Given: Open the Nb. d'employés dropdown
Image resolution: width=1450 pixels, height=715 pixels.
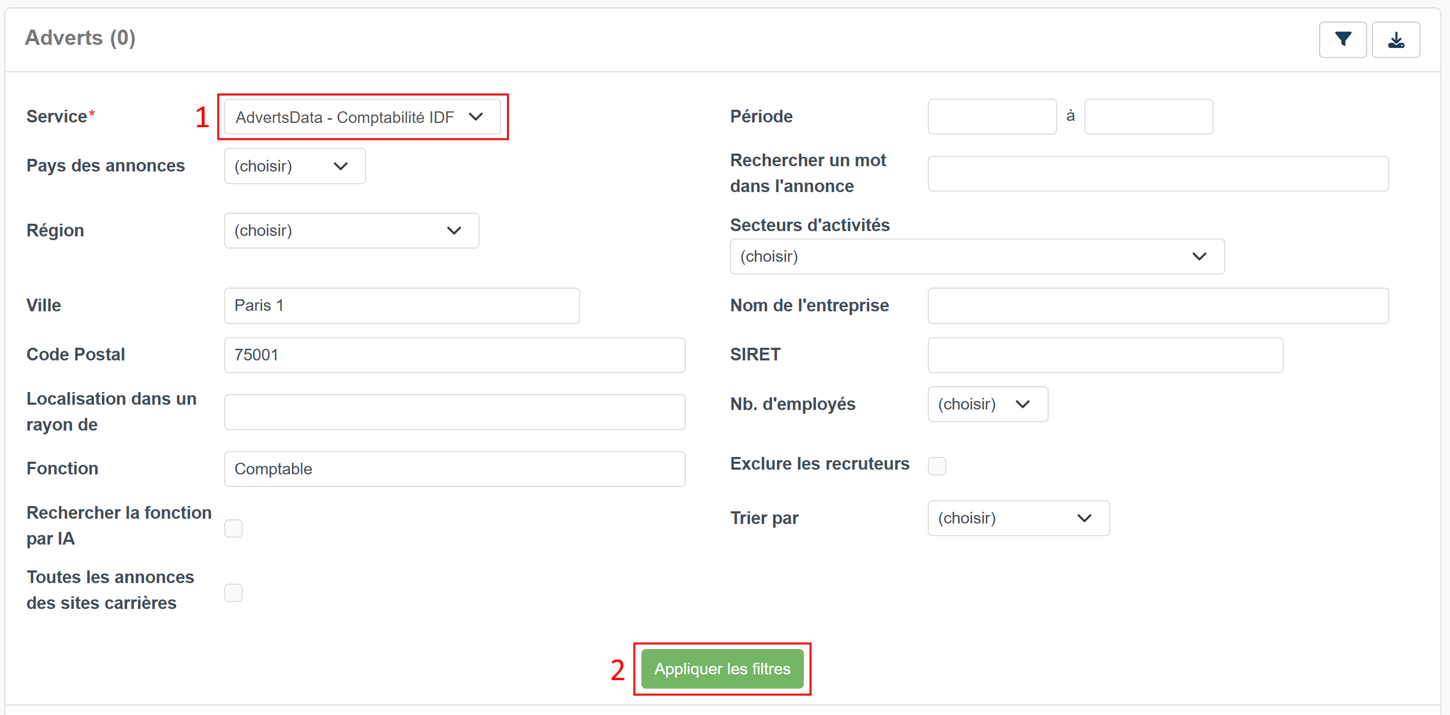Looking at the screenshot, I should pos(987,404).
